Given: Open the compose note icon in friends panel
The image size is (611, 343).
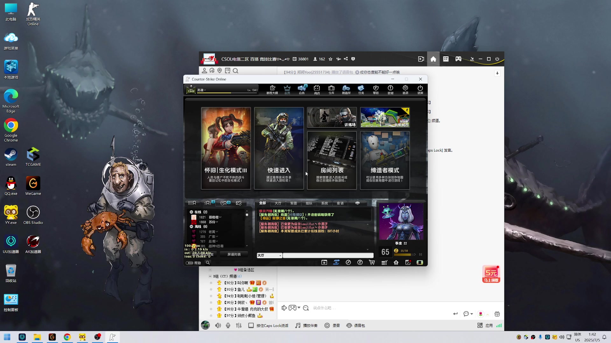Looking at the screenshot, I should click(239, 203).
